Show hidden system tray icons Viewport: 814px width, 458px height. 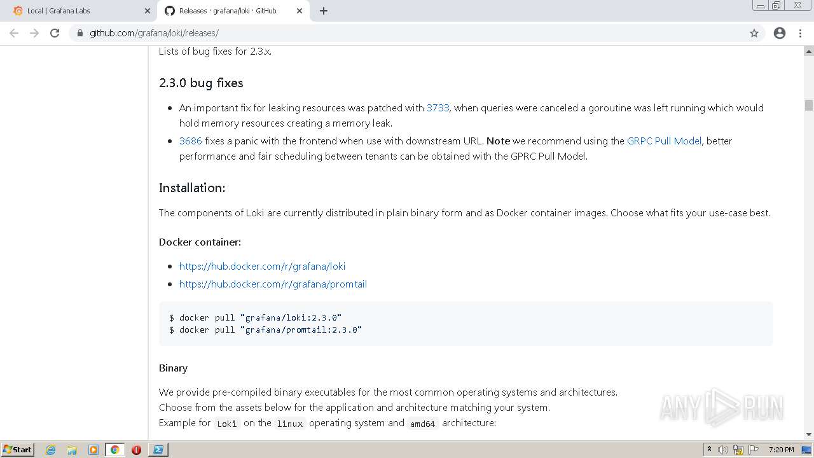[709, 450]
